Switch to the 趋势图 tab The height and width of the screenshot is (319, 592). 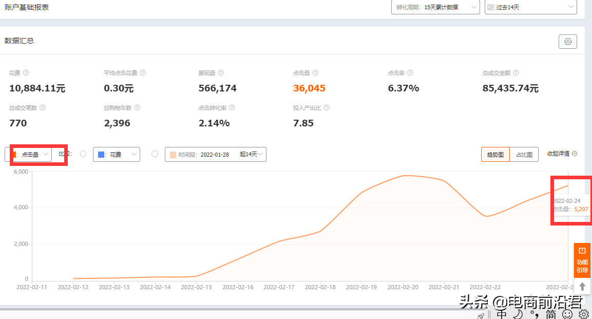pos(495,155)
